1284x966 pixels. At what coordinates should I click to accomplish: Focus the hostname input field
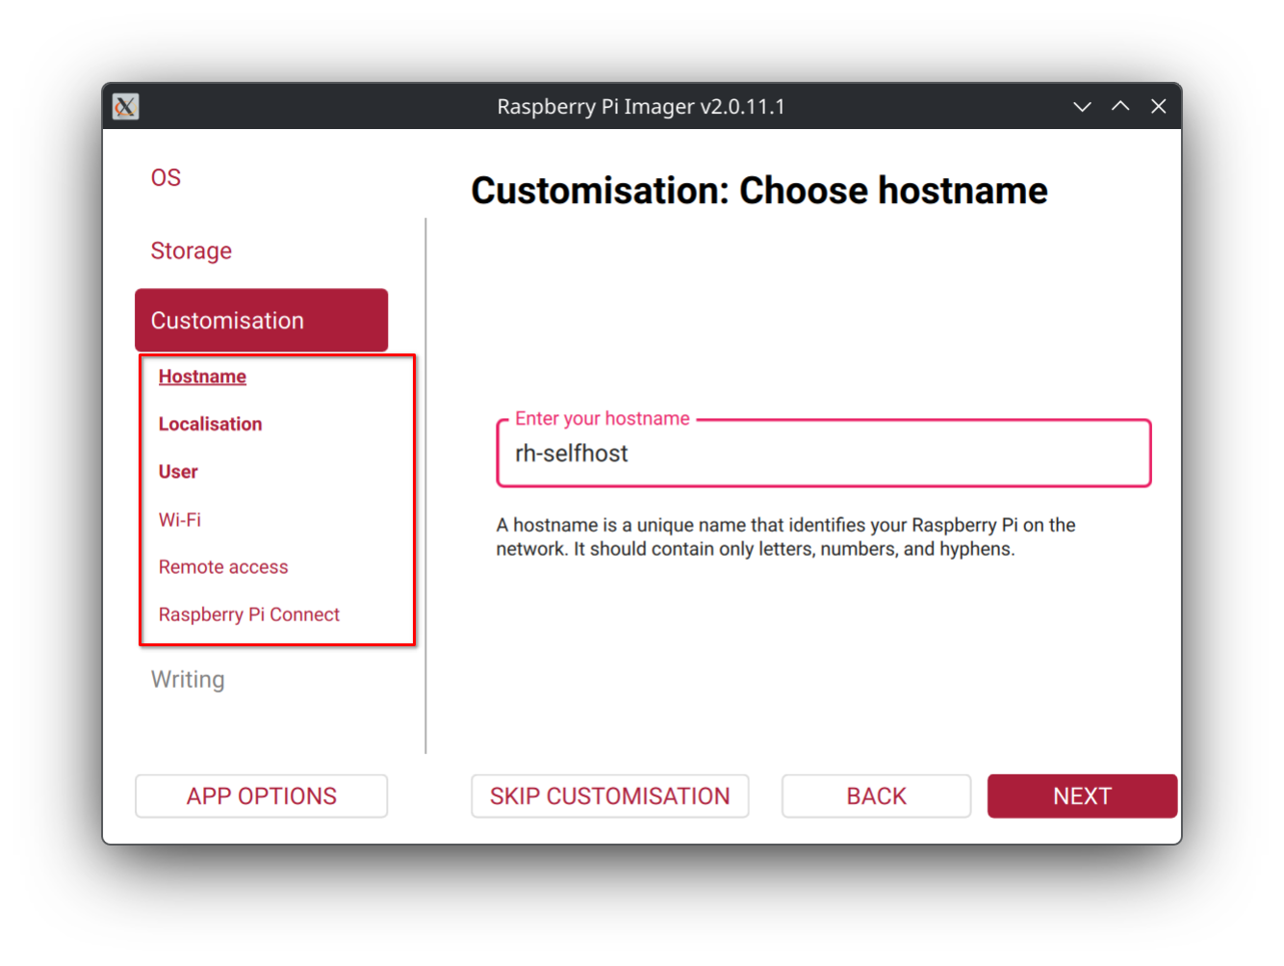pyautogui.click(x=824, y=454)
